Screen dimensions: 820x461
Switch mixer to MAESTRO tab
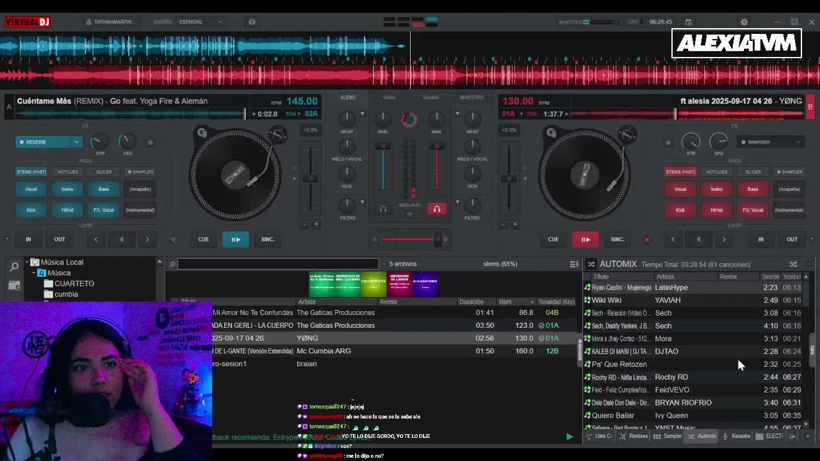click(x=472, y=97)
